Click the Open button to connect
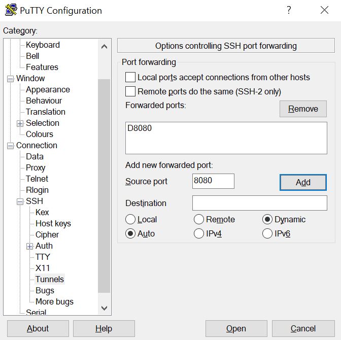This screenshot has height=340, width=341. coord(236,328)
